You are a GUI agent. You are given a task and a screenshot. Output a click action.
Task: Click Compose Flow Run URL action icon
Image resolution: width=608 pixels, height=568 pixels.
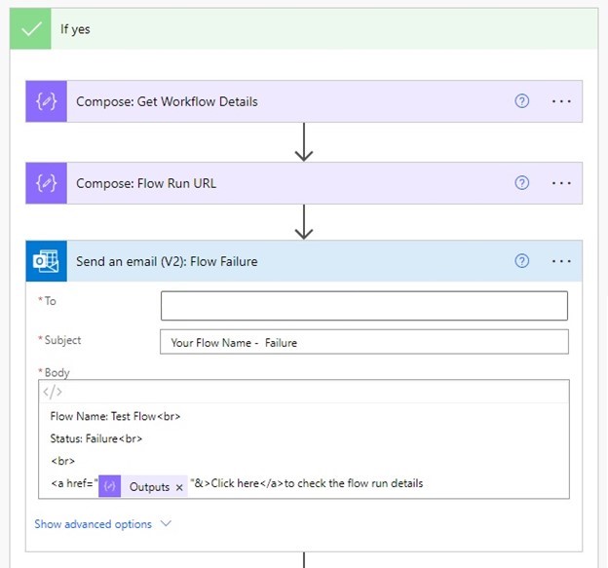46,183
